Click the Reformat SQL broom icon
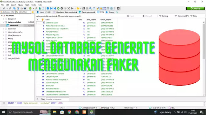The width and height of the screenshot is (206, 115). (x=98, y=8)
